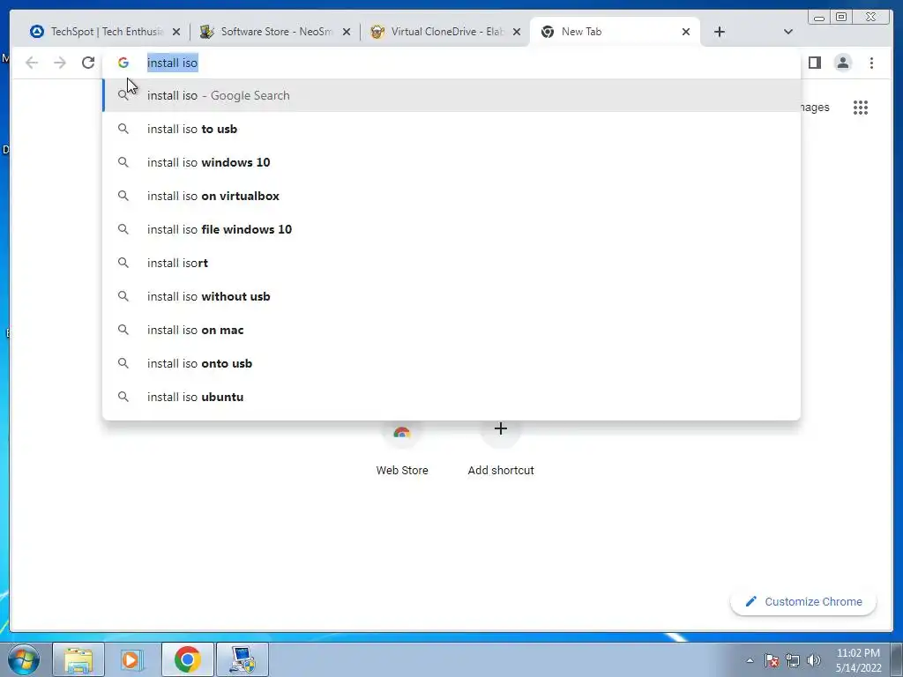The height and width of the screenshot is (677, 903).
Task: Launch Windows Media Player from taskbar
Action: click(132, 659)
